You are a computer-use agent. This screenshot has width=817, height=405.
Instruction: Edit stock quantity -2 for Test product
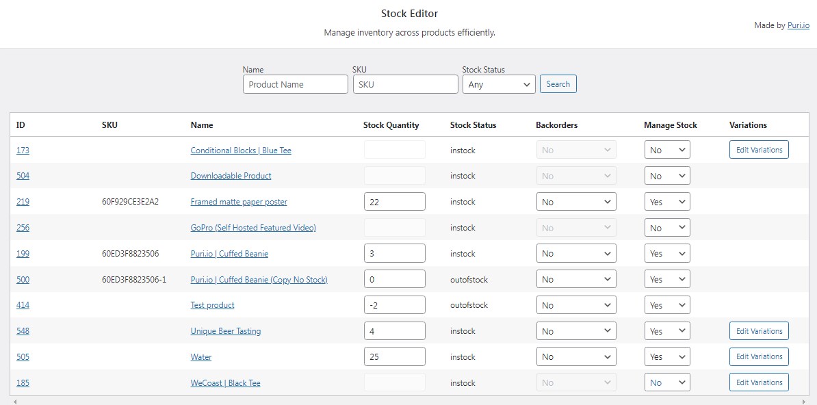(394, 305)
